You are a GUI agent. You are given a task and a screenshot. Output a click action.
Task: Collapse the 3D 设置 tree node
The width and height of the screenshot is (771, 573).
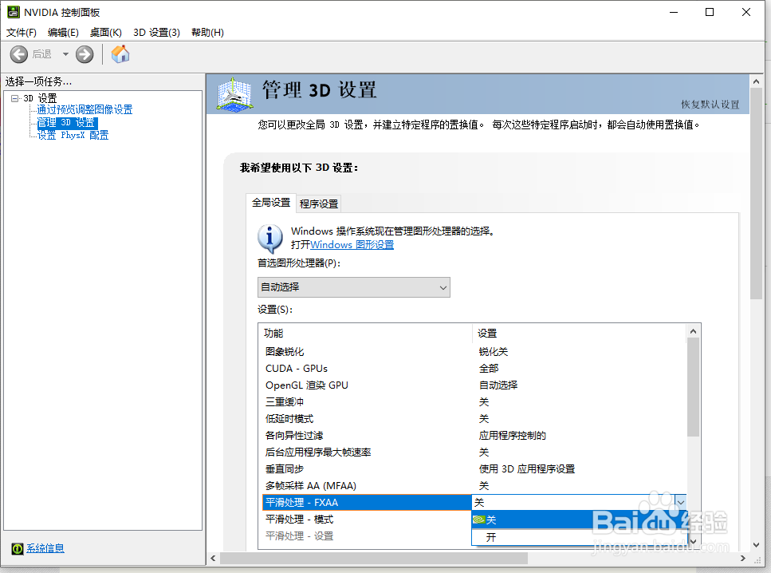pos(15,98)
